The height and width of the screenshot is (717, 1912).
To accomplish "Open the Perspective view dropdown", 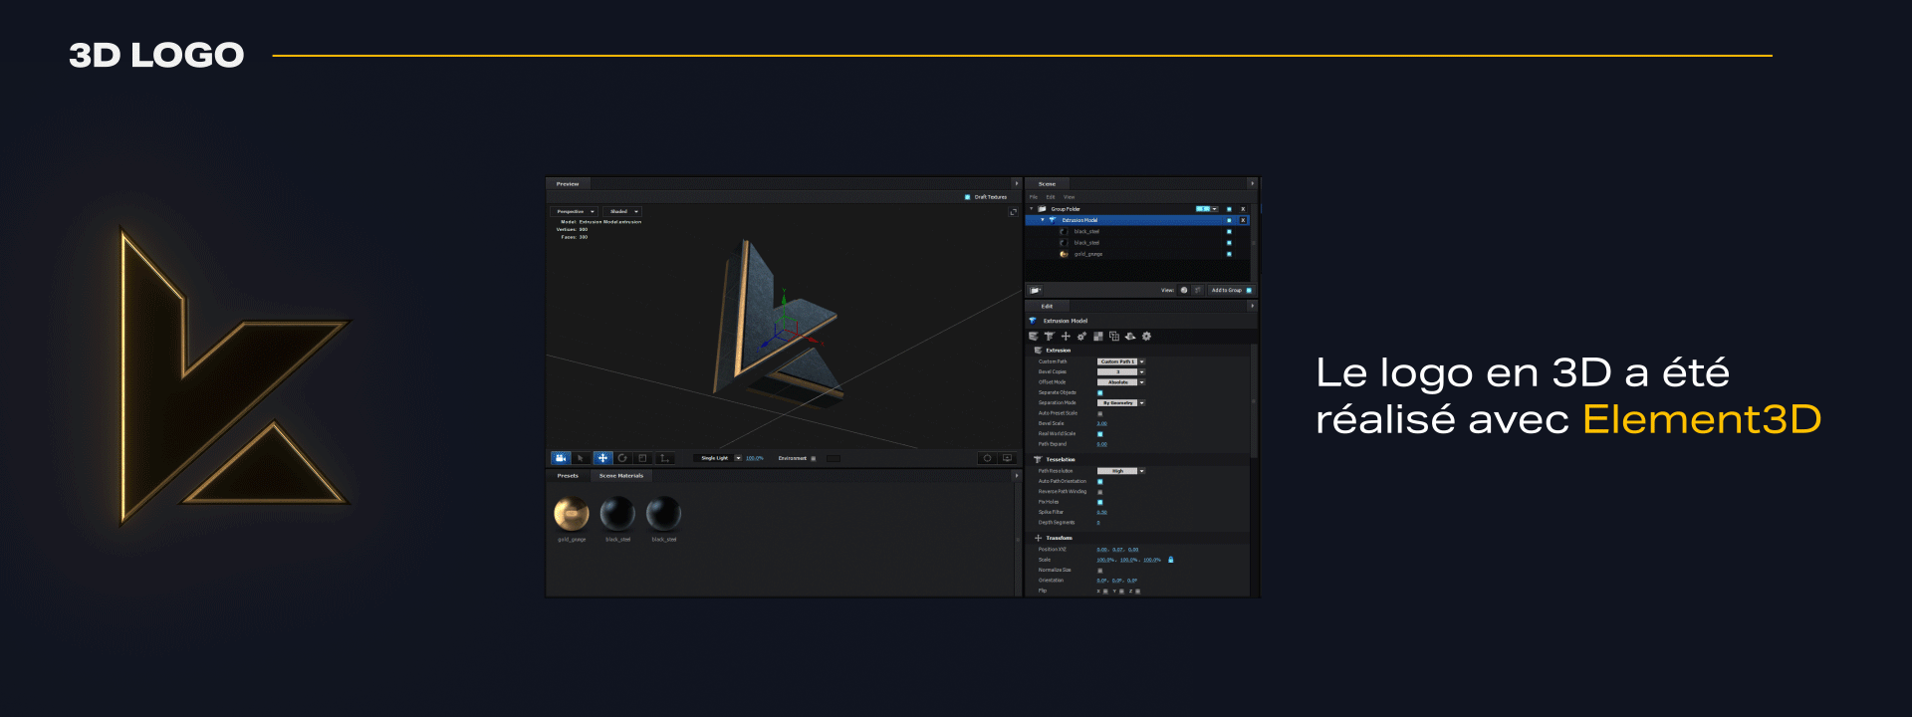I will pos(575,211).
